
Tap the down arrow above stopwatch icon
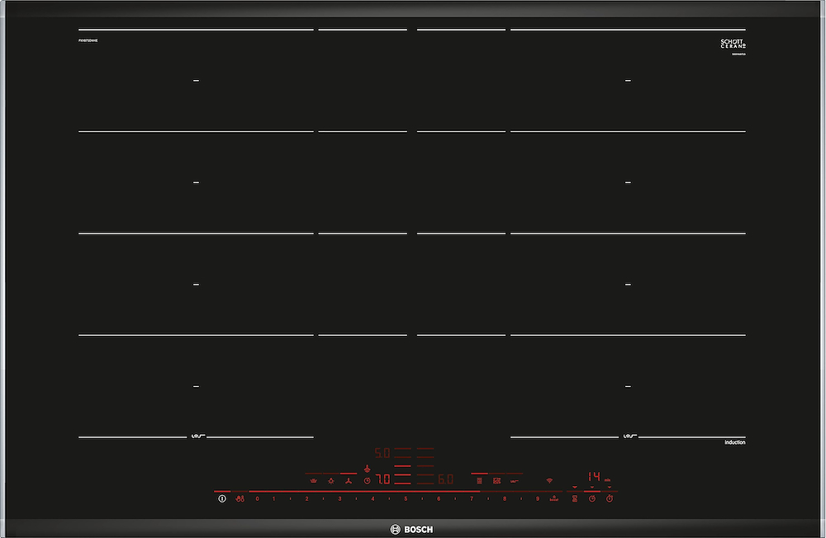pos(610,488)
